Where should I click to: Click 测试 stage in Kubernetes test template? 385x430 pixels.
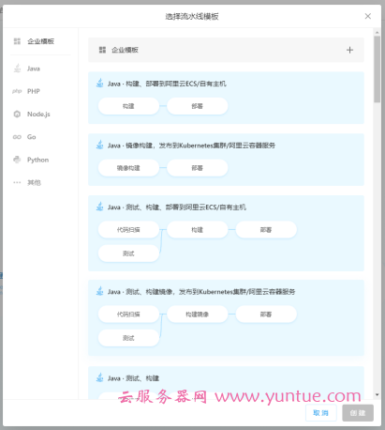tap(128, 338)
